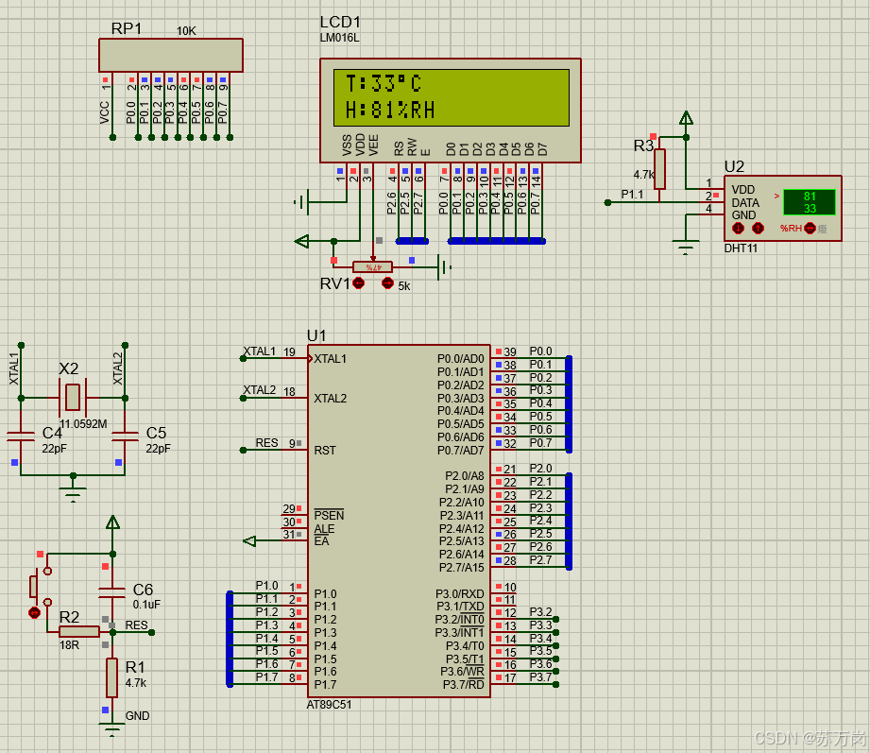Screen dimensions: 870x753
Task: Select the RV1 potentiometer body
Action: [372, 267]
